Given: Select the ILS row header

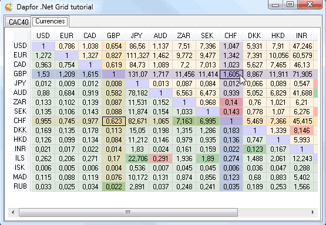Looking at the screenshot, I should (x=20, y=158).
